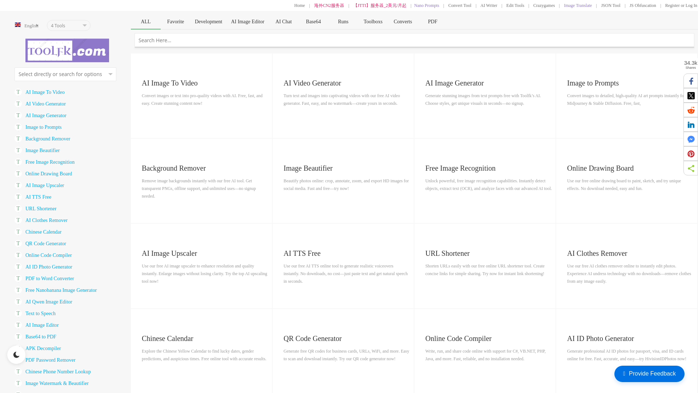Viewport: 698px width, 393px height.
Task: Switch to the PDF tab
Action: click(x=433, y=22)
